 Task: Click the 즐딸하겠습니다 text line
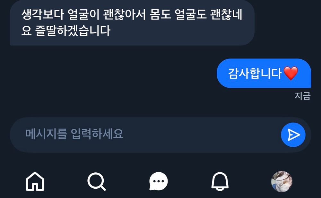click(73, 31)
